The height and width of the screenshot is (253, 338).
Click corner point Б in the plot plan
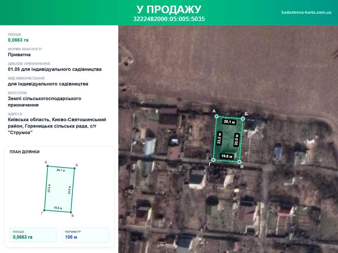click(74, 168)
